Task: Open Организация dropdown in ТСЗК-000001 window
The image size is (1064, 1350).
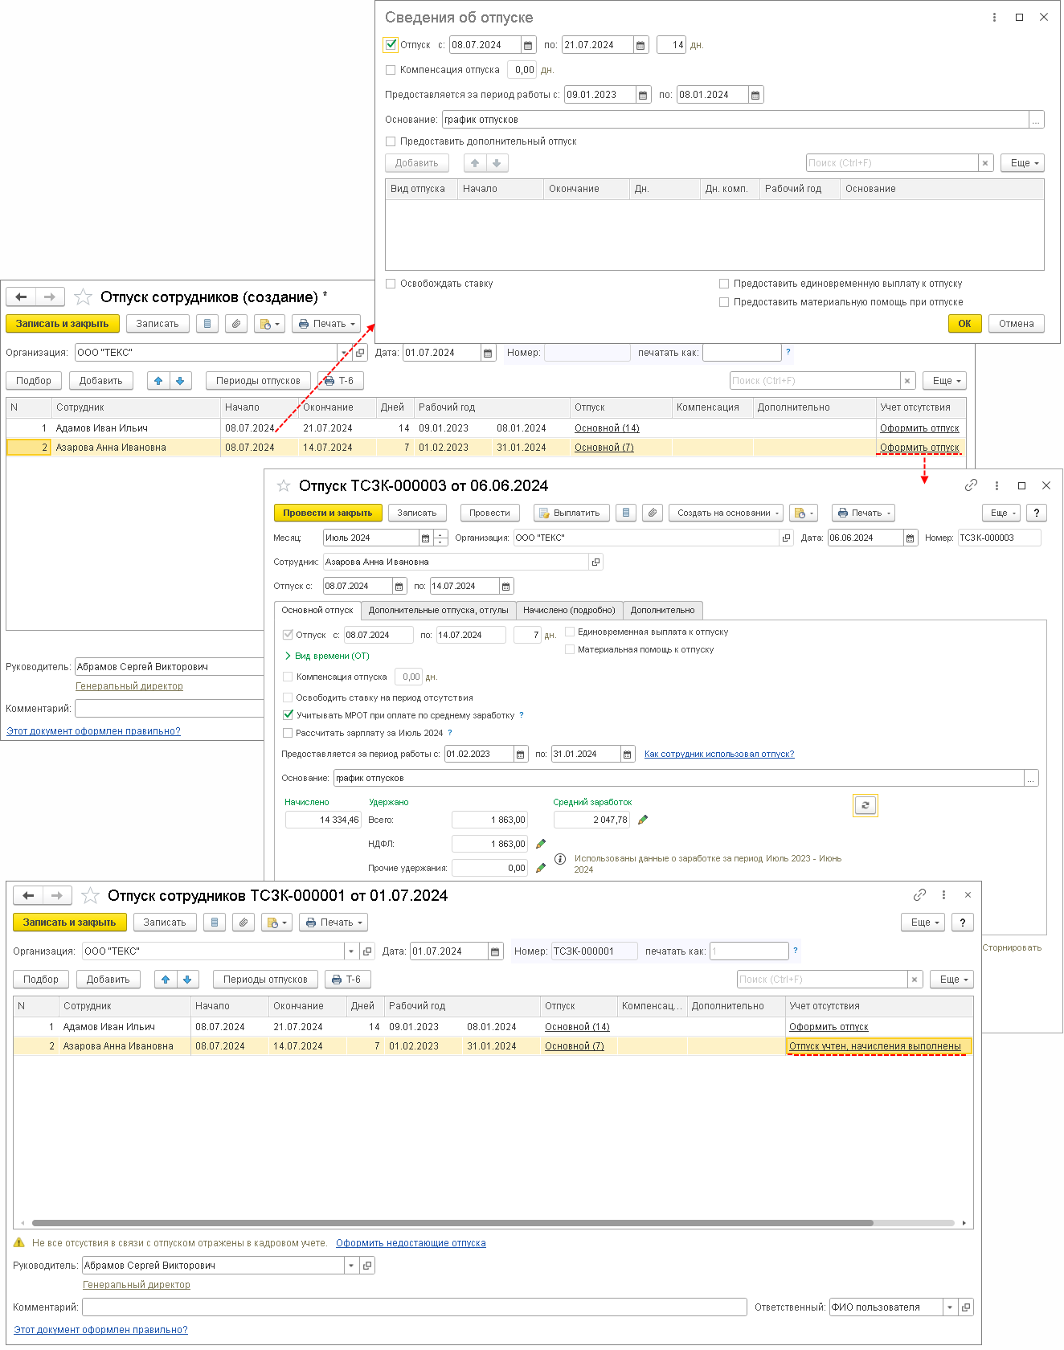Action: (x=351, y=951)
